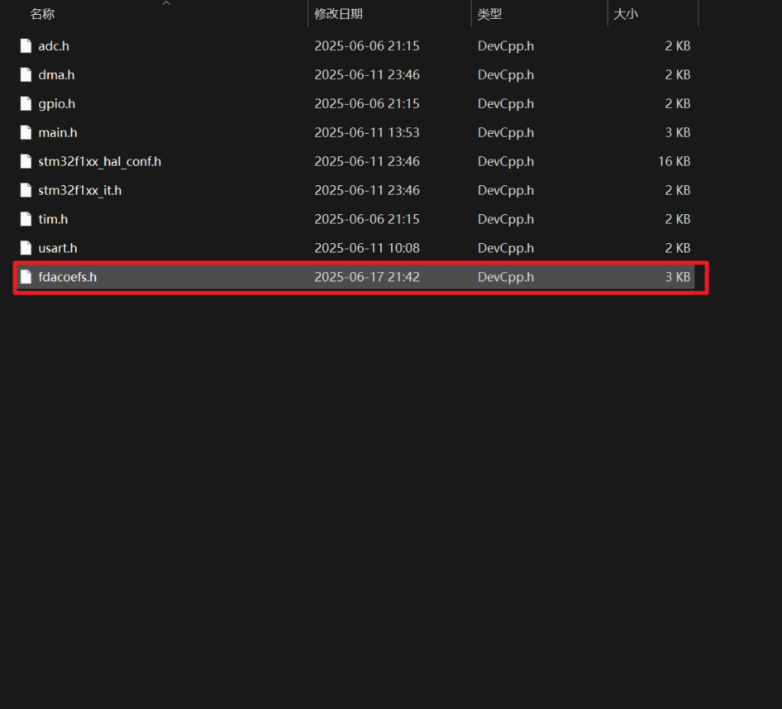Click the DevCpp.h type of adc.h
The height and width of the screenshot is (709, 782).
(x=506, y=46)
